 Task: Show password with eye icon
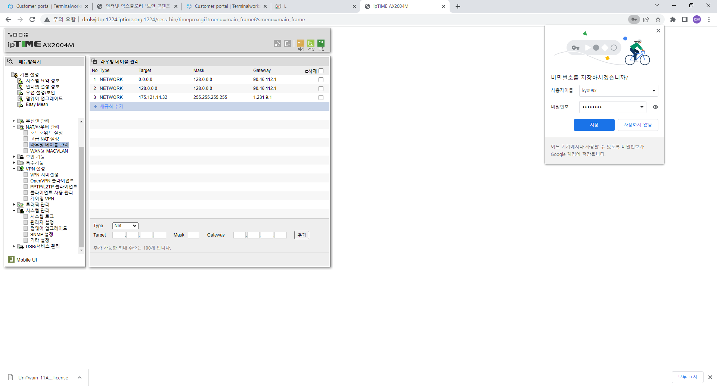coord(655,107)
